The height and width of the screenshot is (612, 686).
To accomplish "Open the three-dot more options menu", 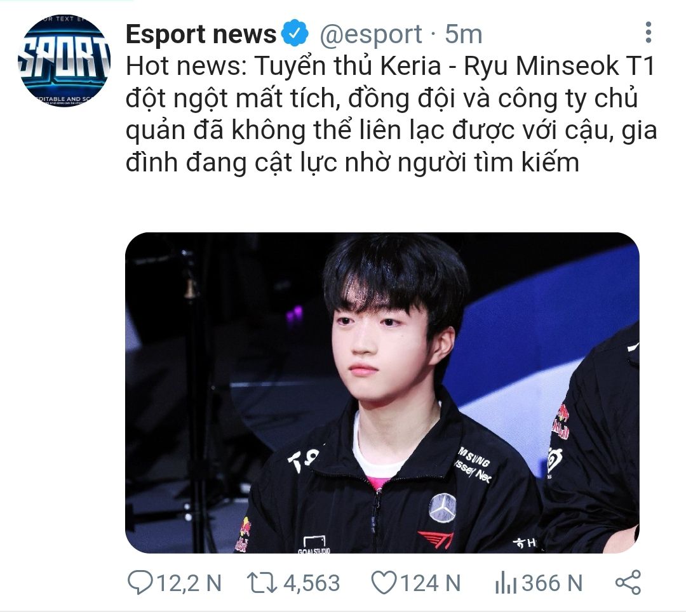I will point(649,32).
